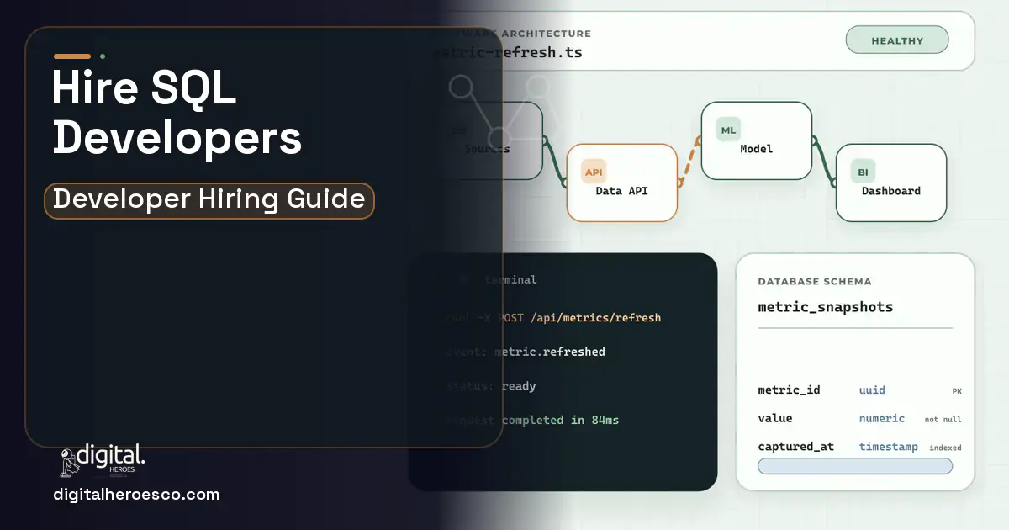Select the Data API node label

(621, 191)
